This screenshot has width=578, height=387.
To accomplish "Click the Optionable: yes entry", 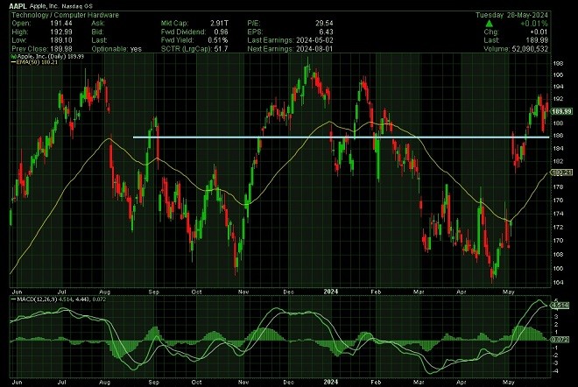I will (116, 49).
